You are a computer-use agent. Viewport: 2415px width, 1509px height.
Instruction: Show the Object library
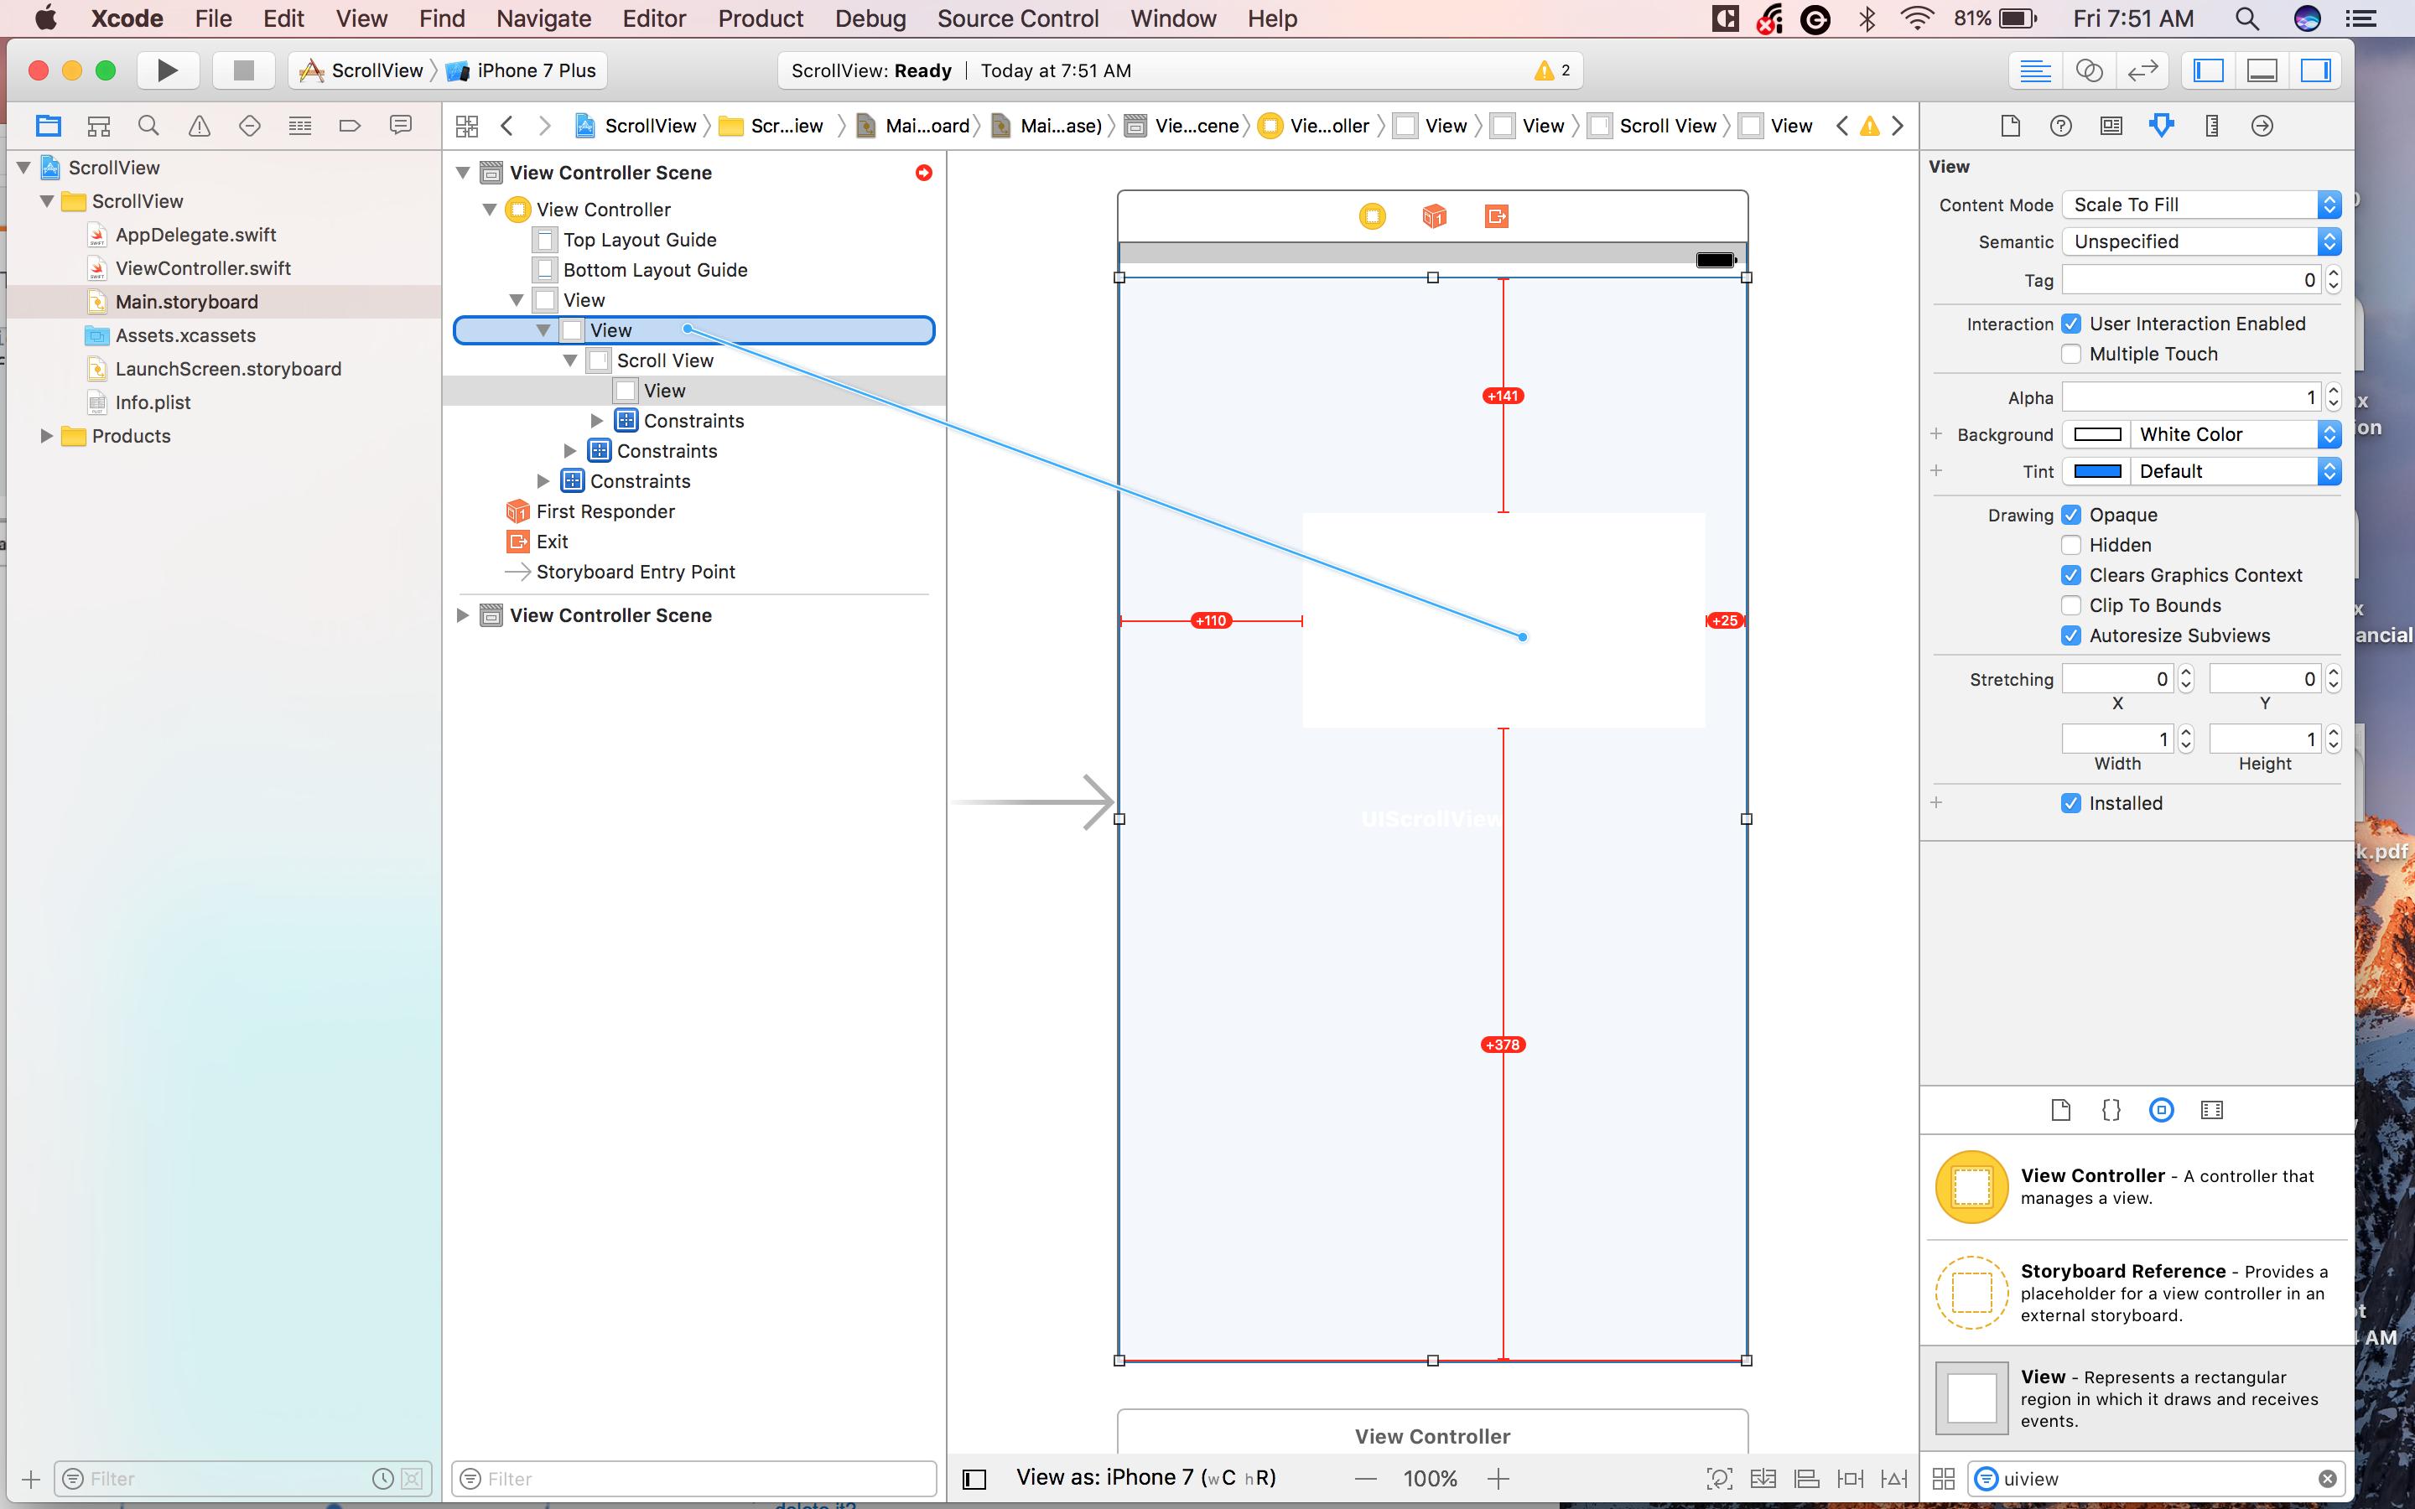pyautogui.click(x=2162, y=1110)
